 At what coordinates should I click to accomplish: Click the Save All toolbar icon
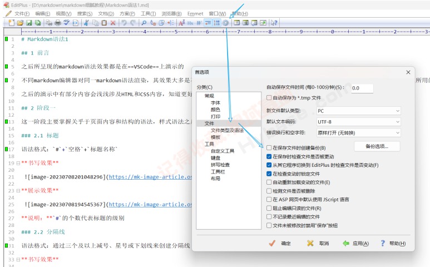coord(38,23)
